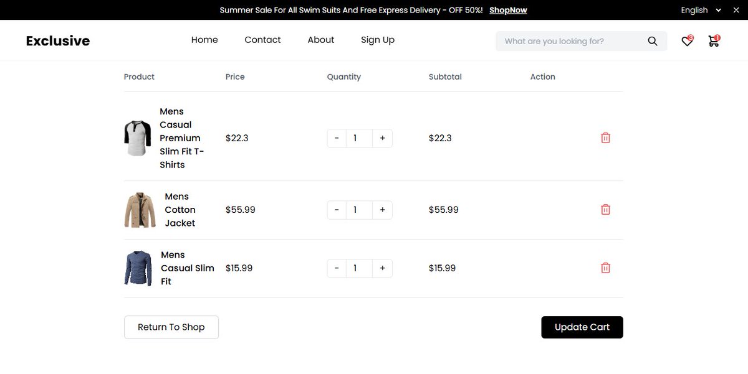
Task: Open the blue slim fit shirt thumbnail
Action: (138, 268)
